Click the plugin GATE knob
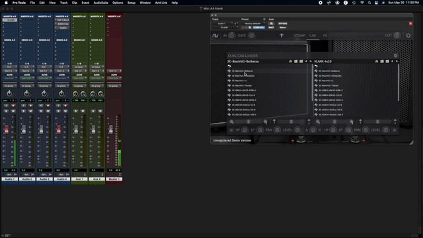 pyautogui.click(x=251, y=35)
